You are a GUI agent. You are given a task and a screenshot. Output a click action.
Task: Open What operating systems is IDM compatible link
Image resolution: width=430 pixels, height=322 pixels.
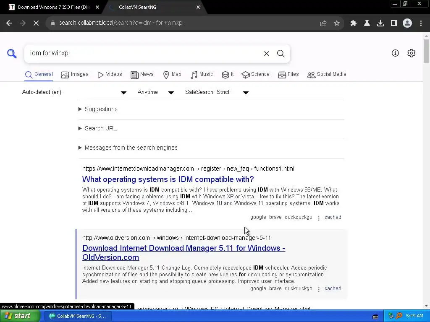[168, 179]
